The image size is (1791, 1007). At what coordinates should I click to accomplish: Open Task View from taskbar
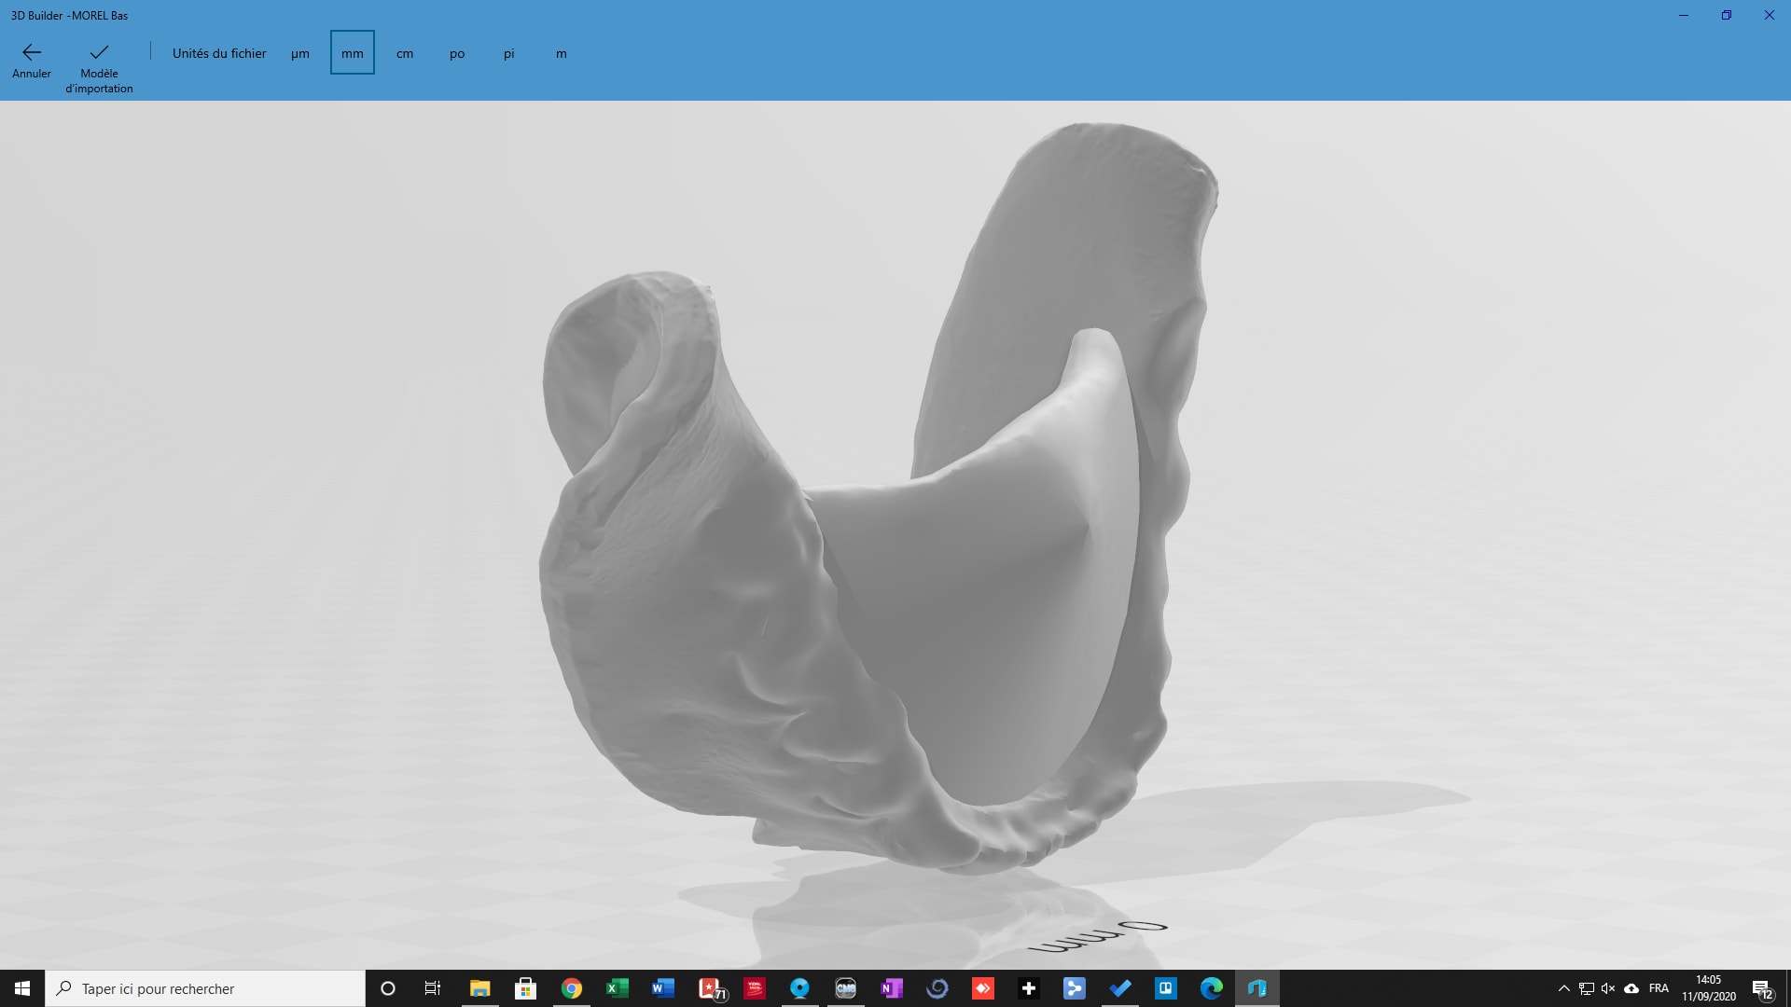point(433,988)
